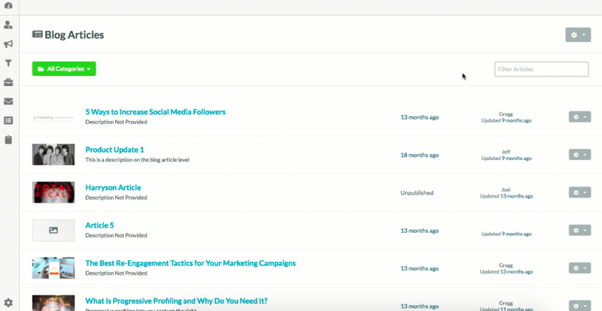Open the Harryson Article link
Image resolution: width=602 pixels, height=311 pixels.
point(114,188)
